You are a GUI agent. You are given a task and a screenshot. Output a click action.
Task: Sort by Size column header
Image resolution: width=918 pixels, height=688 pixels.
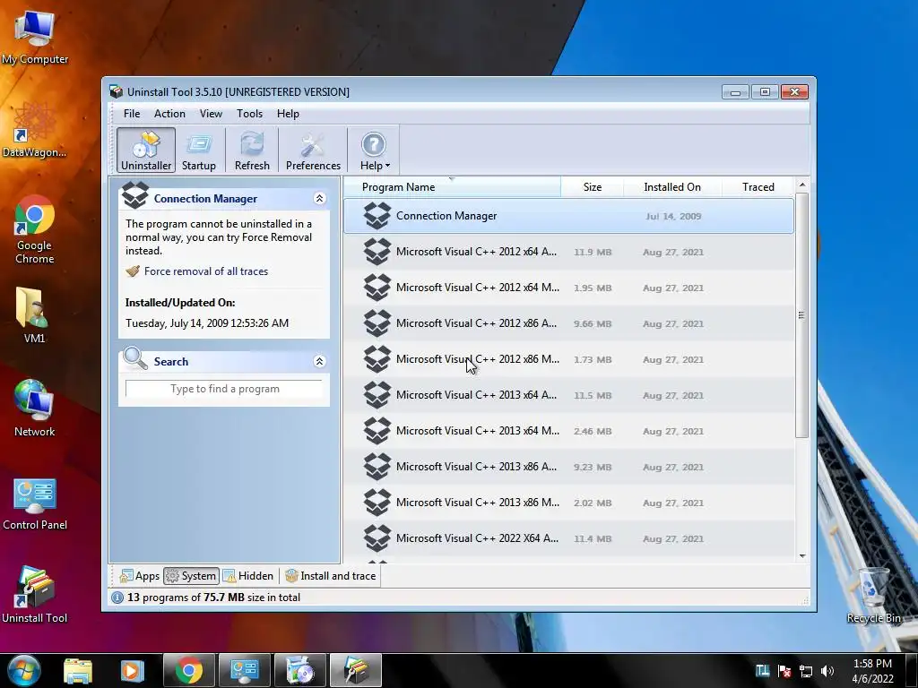coord(593,187)
